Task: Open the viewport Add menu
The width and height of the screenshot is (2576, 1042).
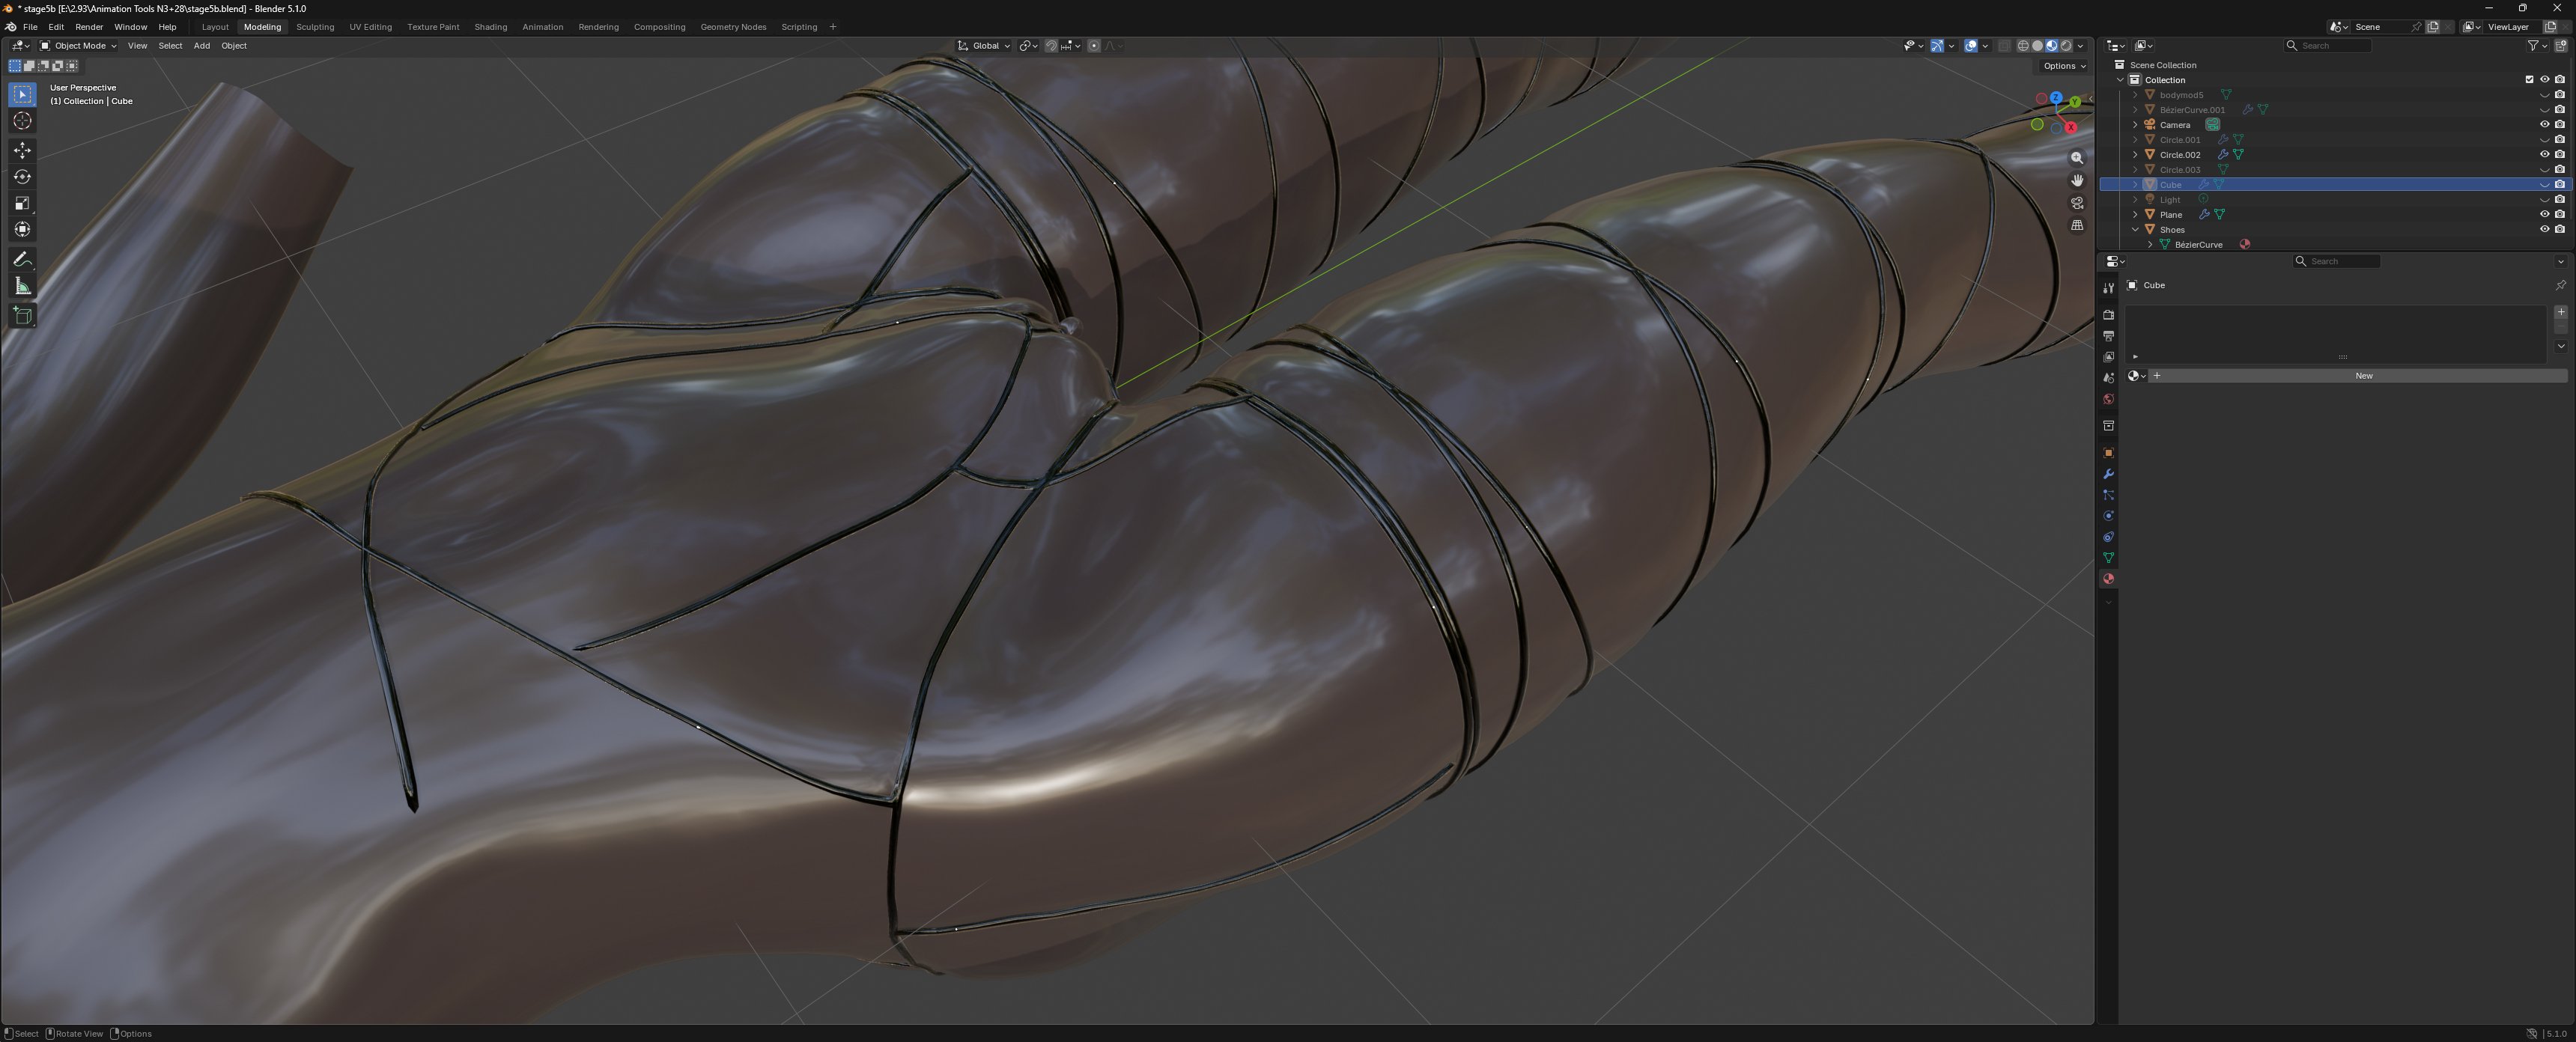Action: coord(201,46)
